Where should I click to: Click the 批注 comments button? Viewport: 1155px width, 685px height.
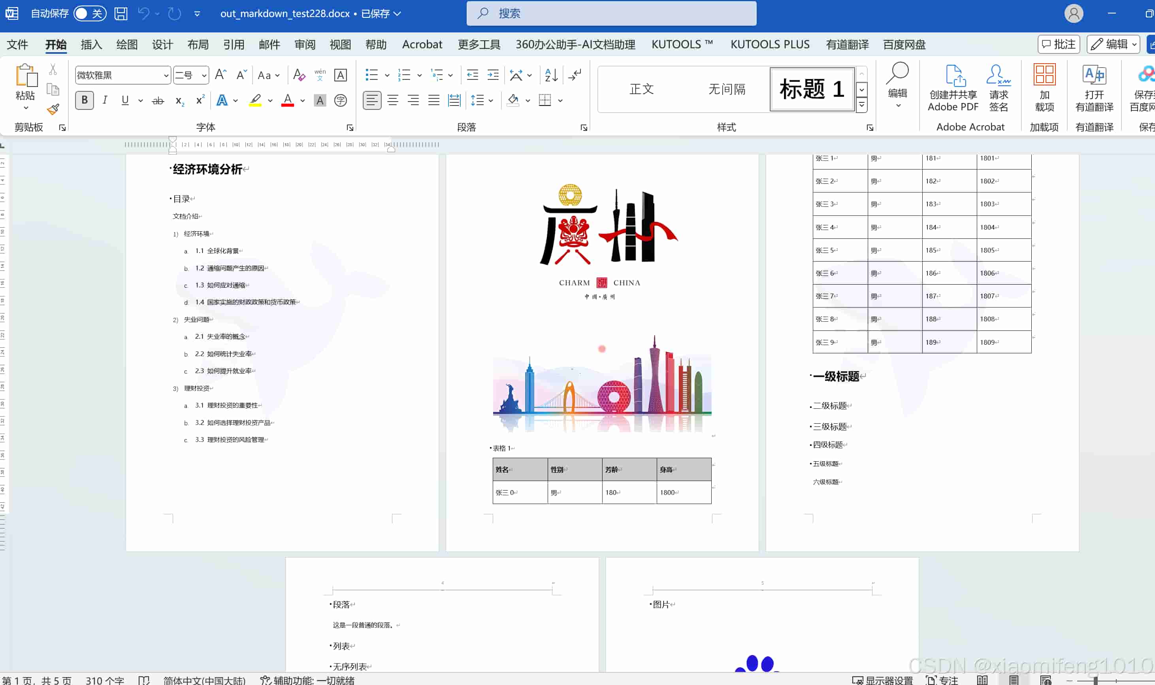coord(1059,44)
